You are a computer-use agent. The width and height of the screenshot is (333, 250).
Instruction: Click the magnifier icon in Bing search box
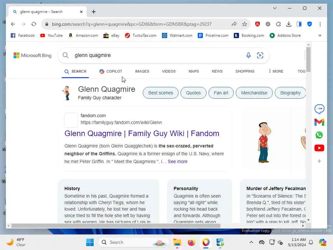pyautogui.click(x=66, y=55)
